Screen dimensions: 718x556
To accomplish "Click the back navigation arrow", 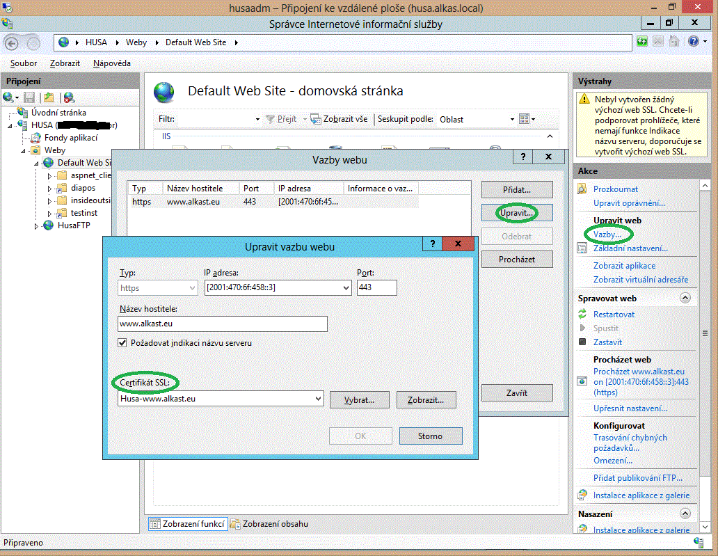I will click(x=13, y=42).
